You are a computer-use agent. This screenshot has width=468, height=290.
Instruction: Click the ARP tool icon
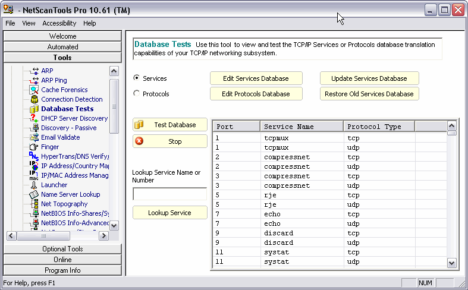tap(34, 71)
